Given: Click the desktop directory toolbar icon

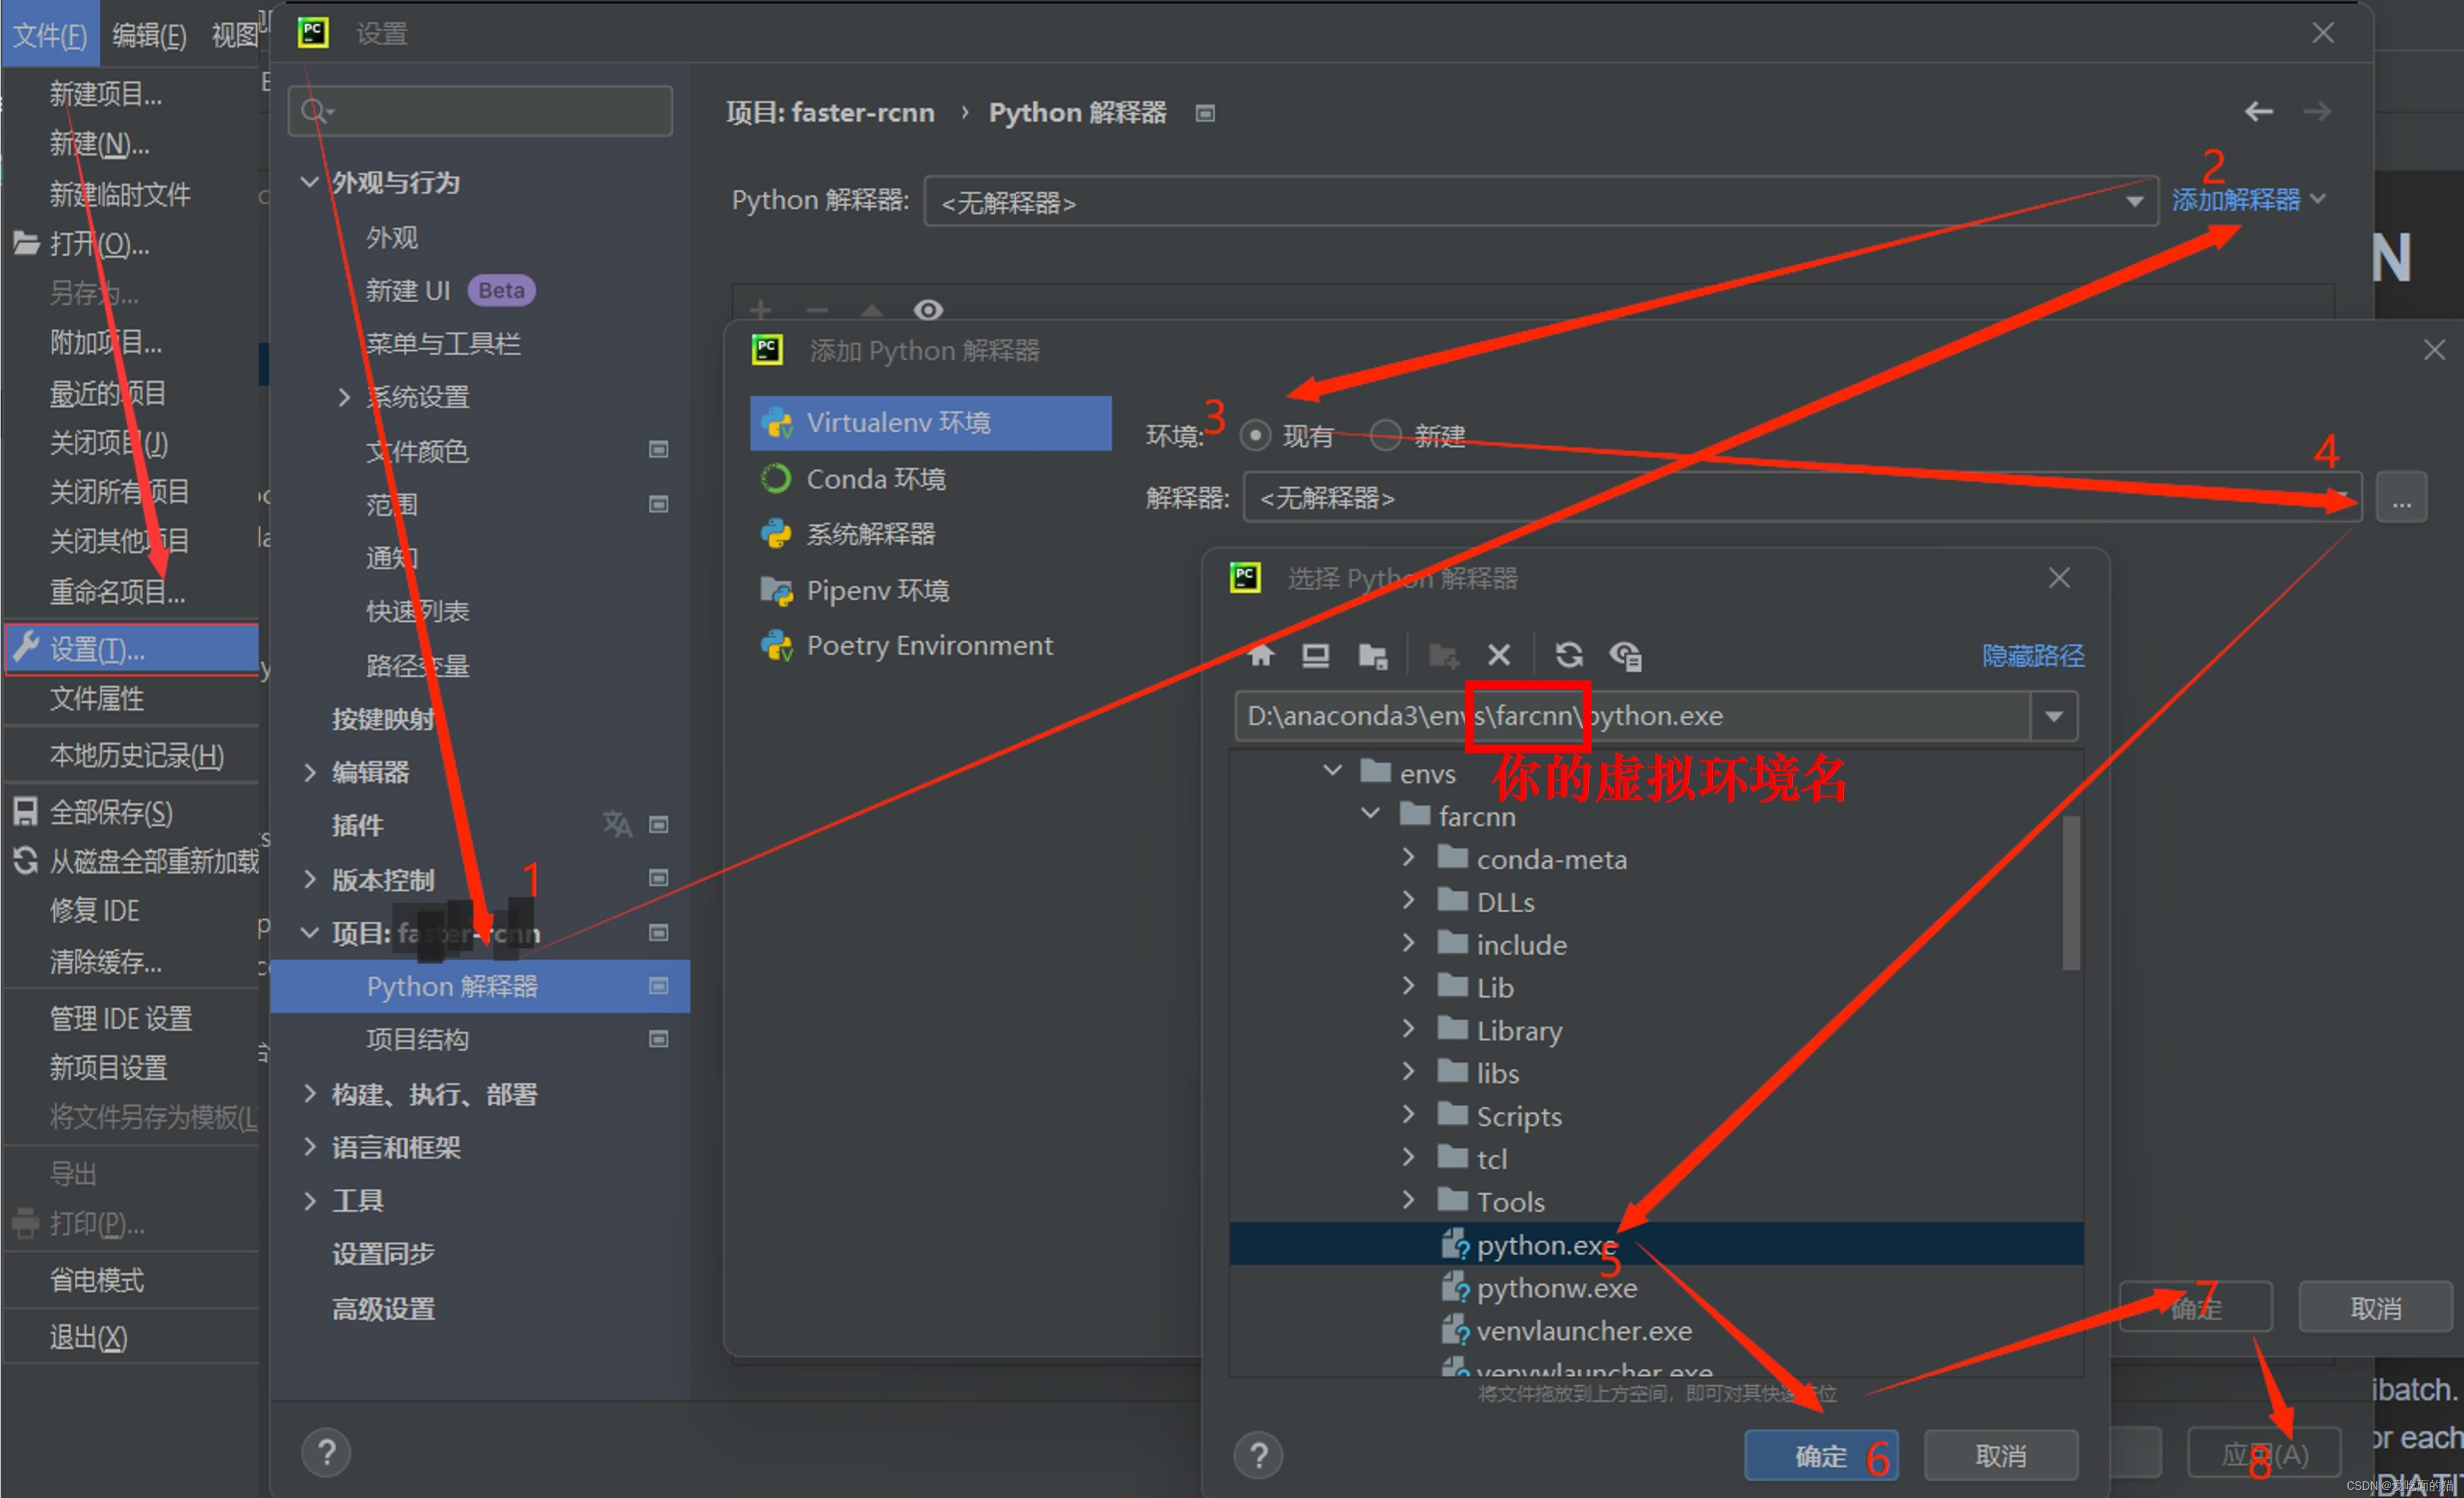Looking at the screenshot, I should click(x=1315, y=655).
